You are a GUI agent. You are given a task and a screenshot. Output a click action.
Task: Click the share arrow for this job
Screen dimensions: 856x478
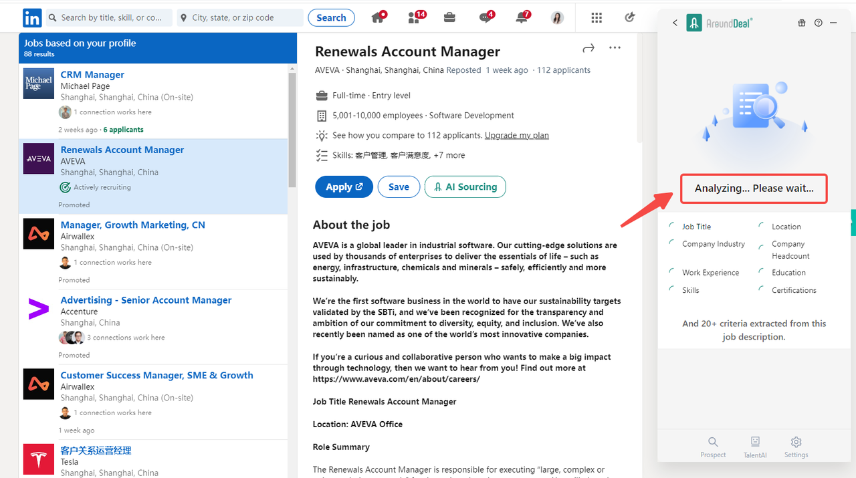588,48
